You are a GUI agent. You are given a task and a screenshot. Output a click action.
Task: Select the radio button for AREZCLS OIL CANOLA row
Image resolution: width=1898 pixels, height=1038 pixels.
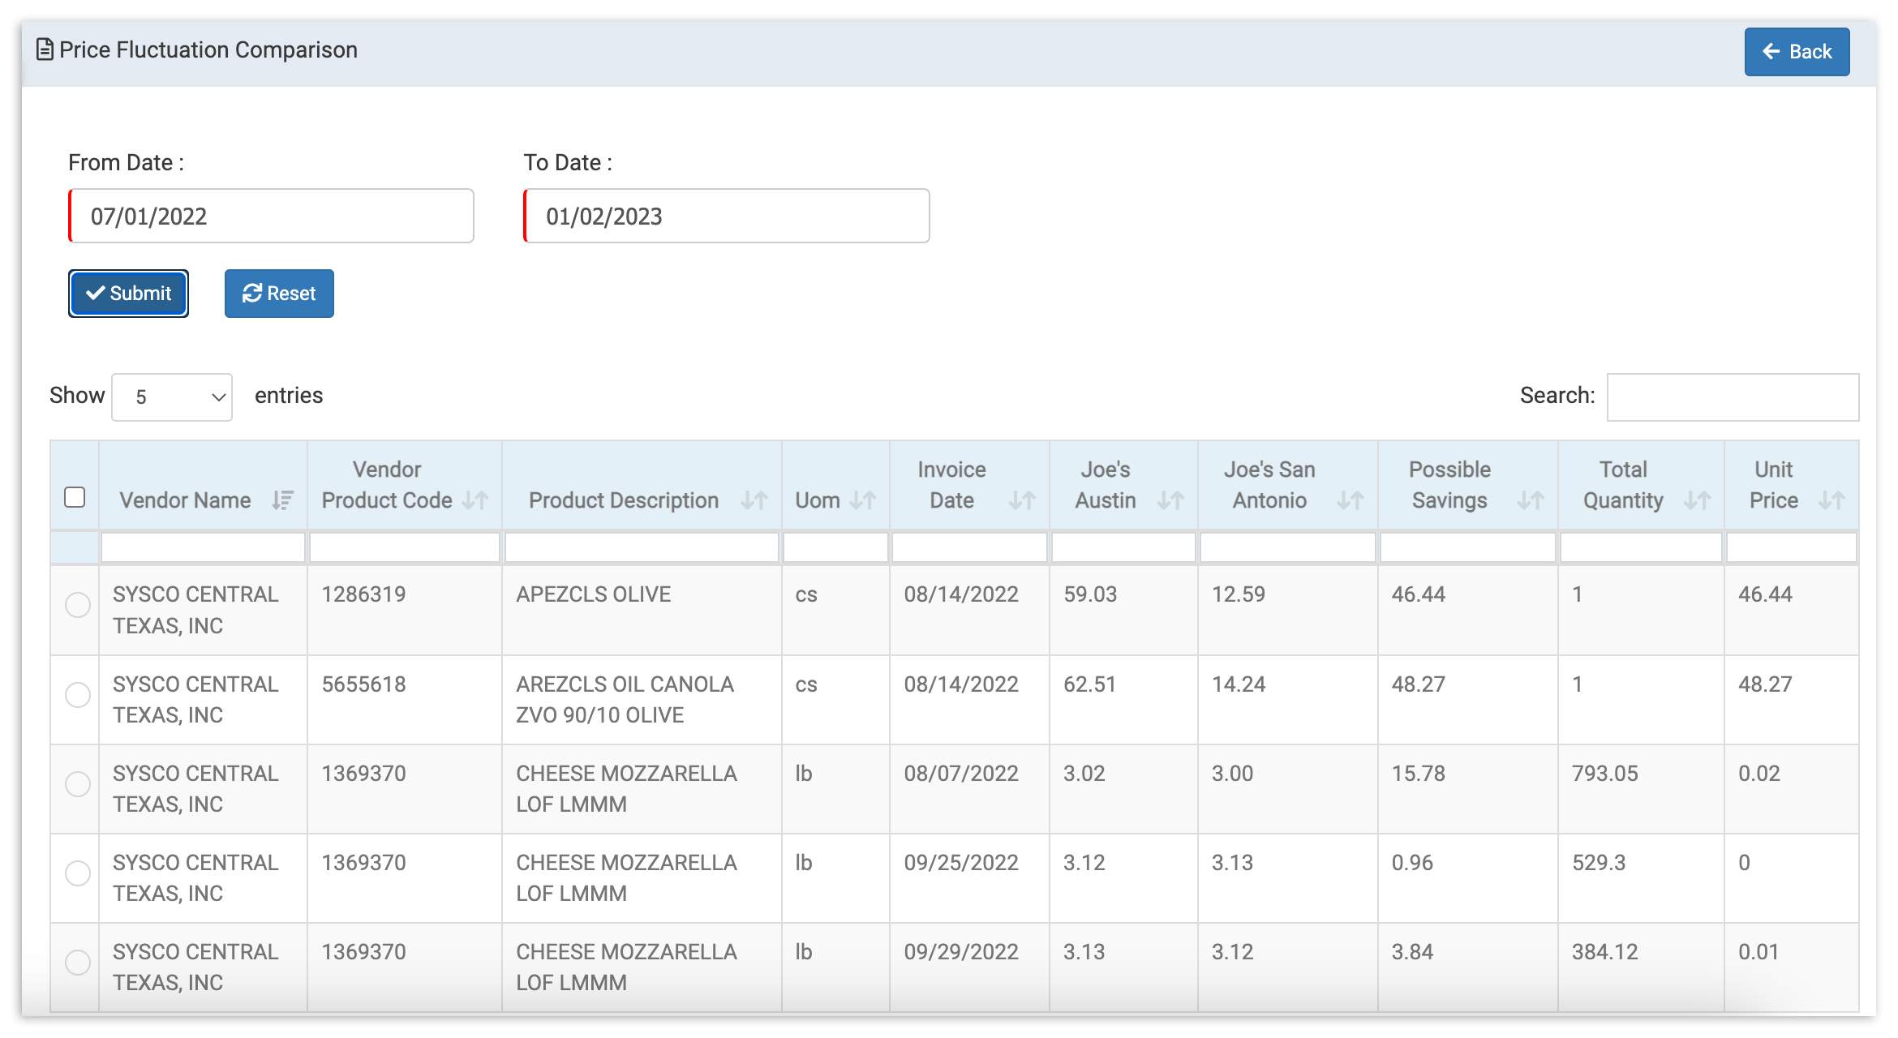coord(77,694)
